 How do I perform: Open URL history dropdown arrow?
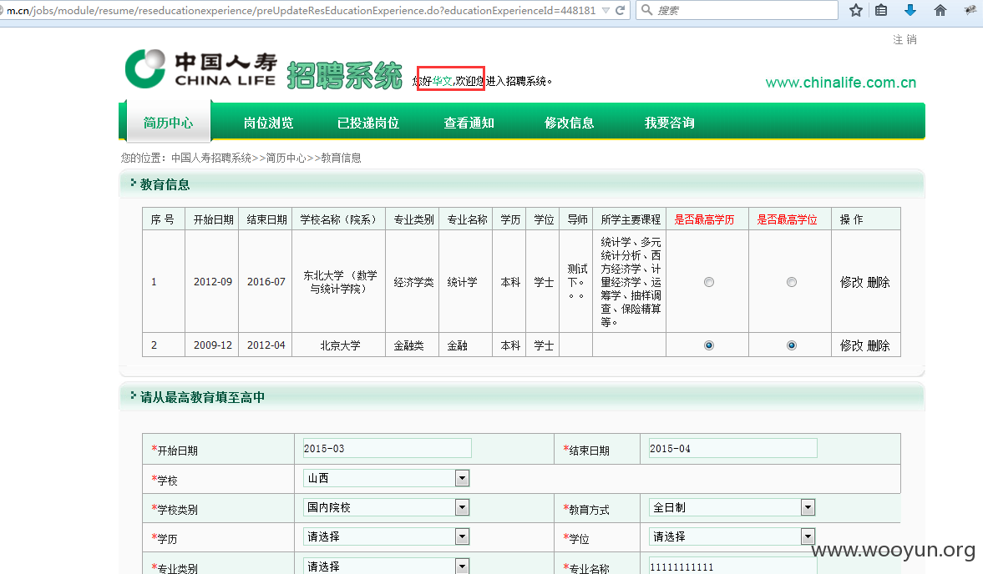click(605, 11)
